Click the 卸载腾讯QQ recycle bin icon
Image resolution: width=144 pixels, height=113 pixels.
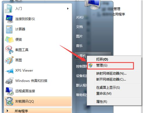tap(9, 101)
